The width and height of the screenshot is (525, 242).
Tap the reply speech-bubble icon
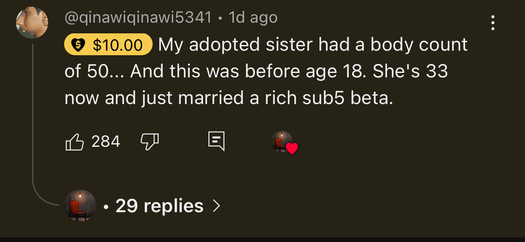click(x=216, y=141)
